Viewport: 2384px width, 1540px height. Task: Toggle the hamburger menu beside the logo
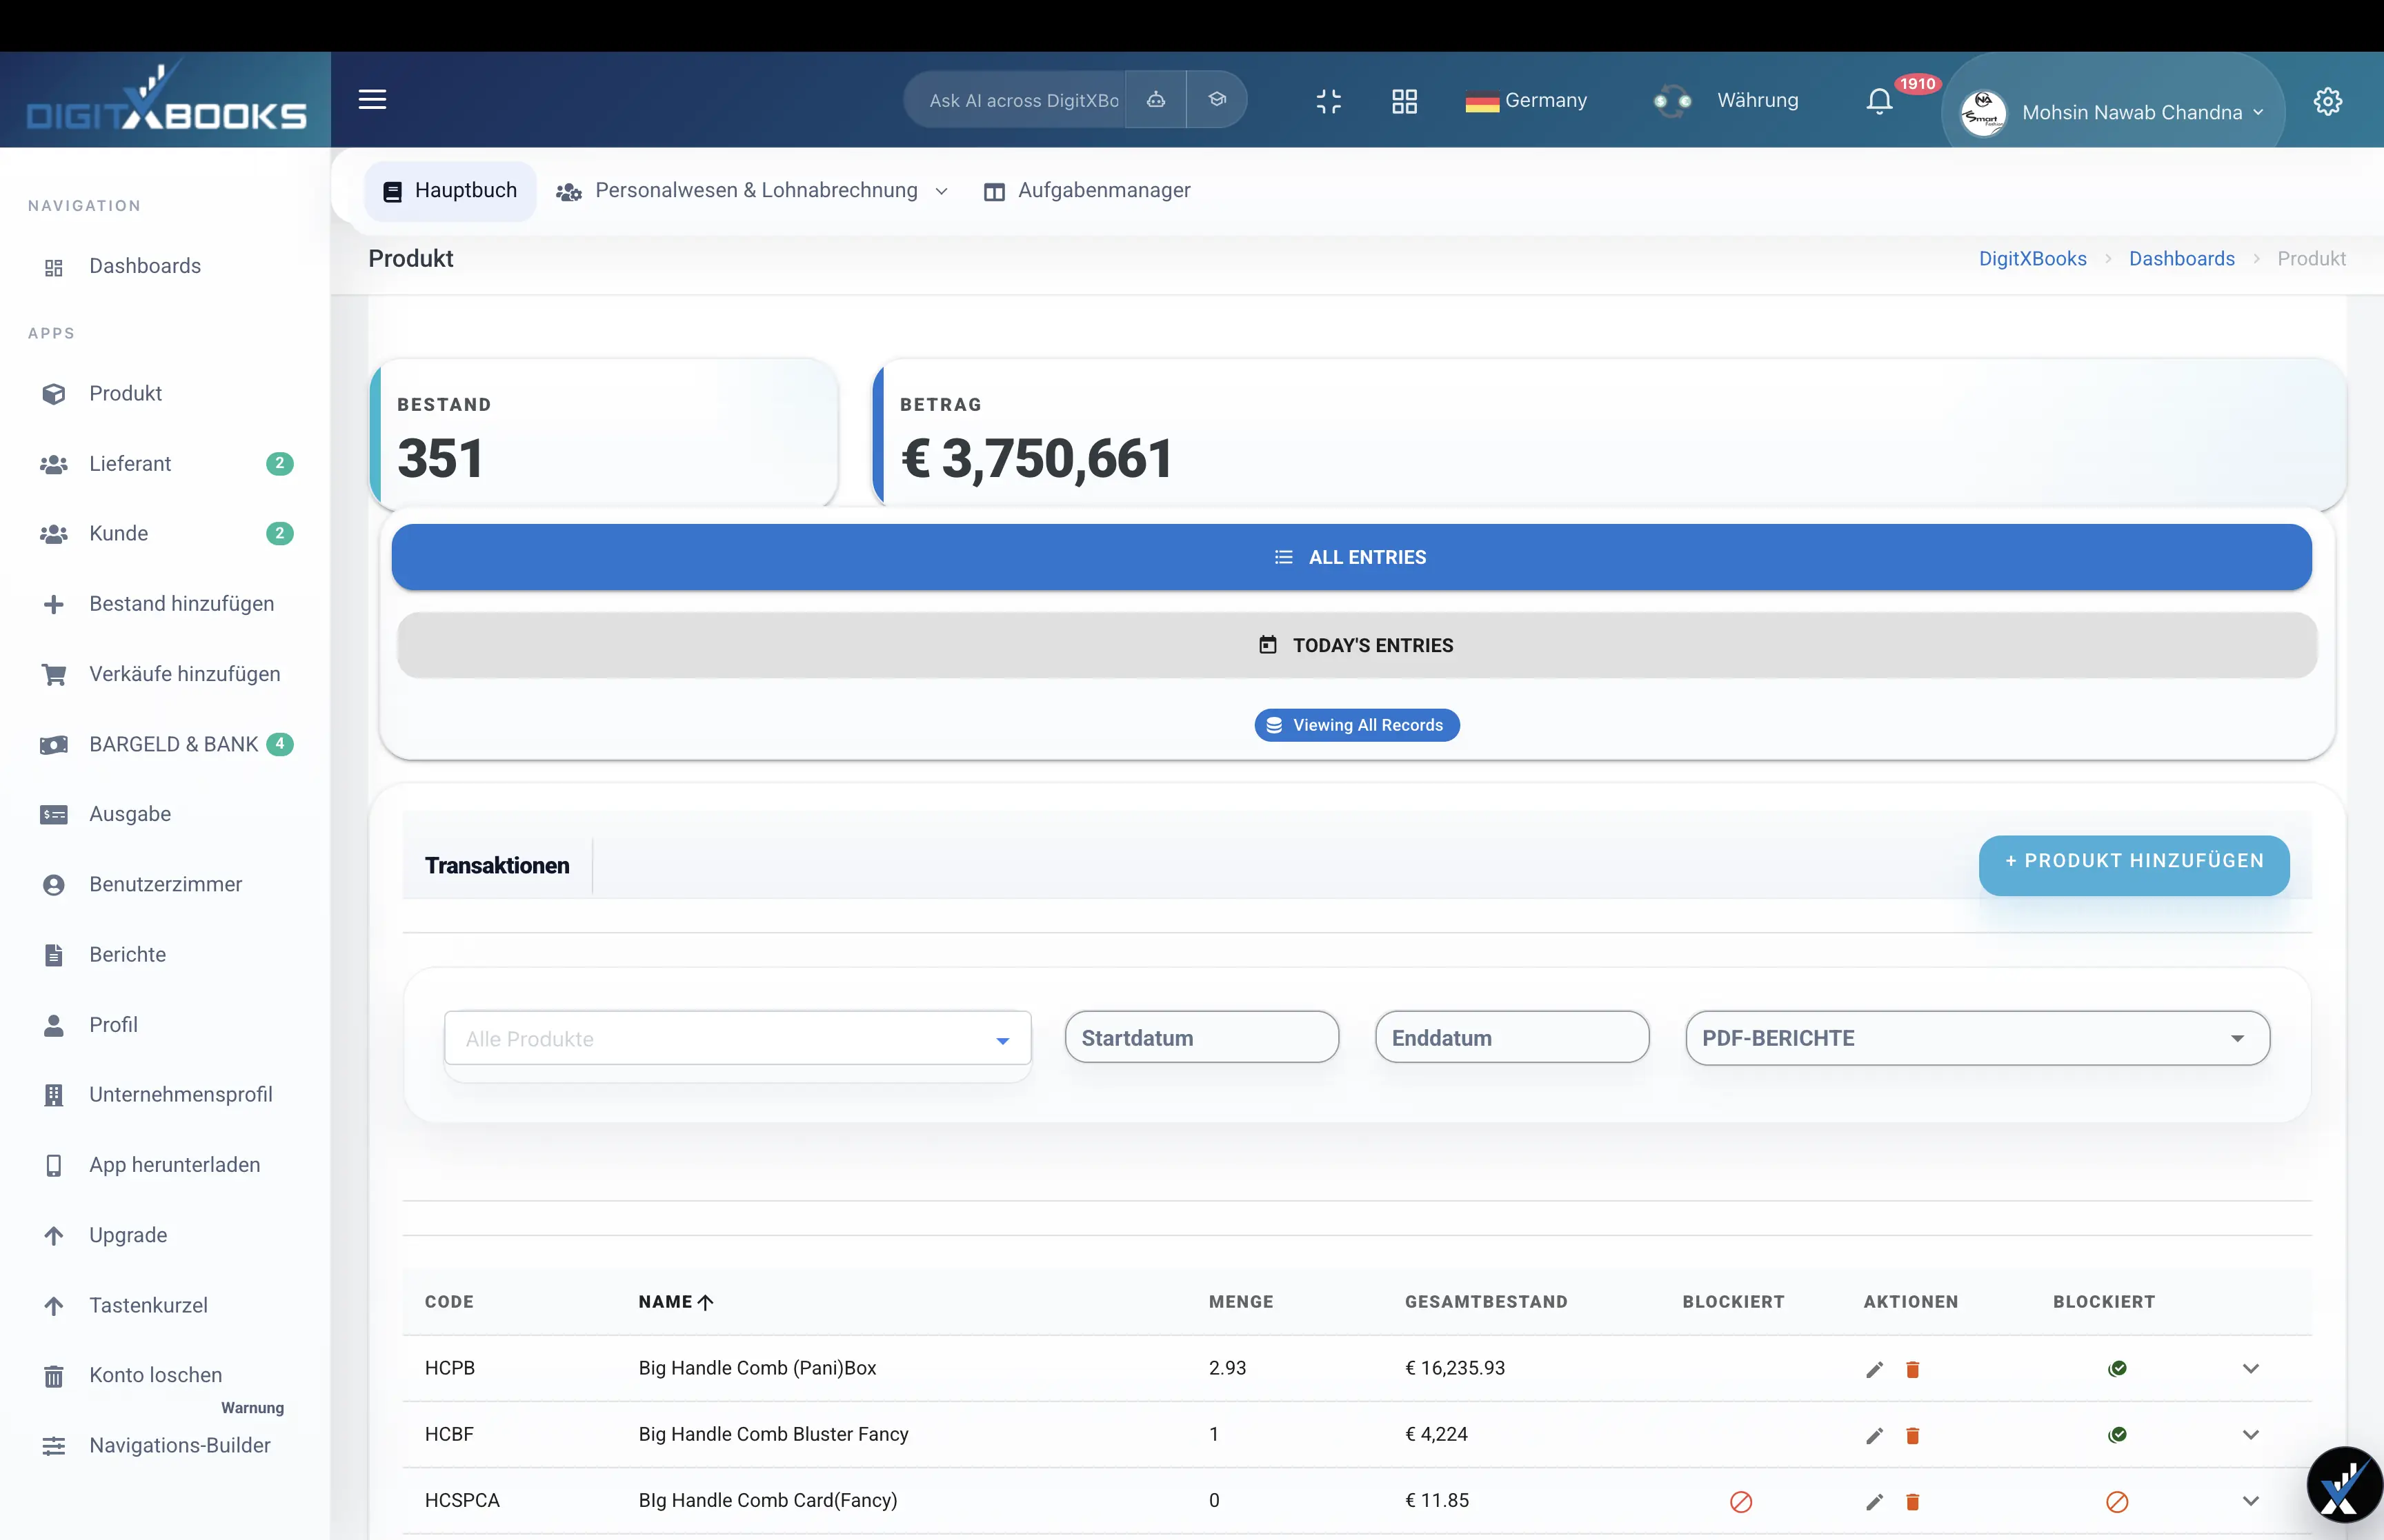372,99
